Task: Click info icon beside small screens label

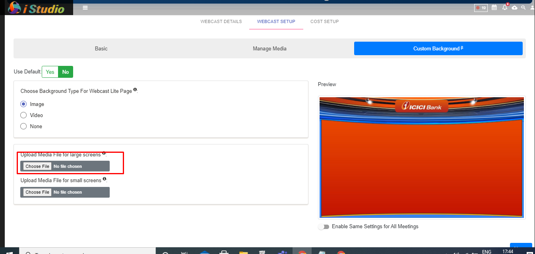Action: coord(105,179)
